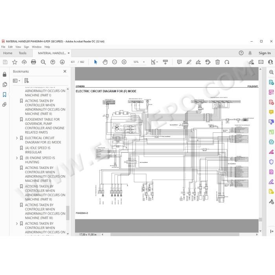Add a sticky note comment
Viewport: 275px width, 275px height.
click(179, 62)
